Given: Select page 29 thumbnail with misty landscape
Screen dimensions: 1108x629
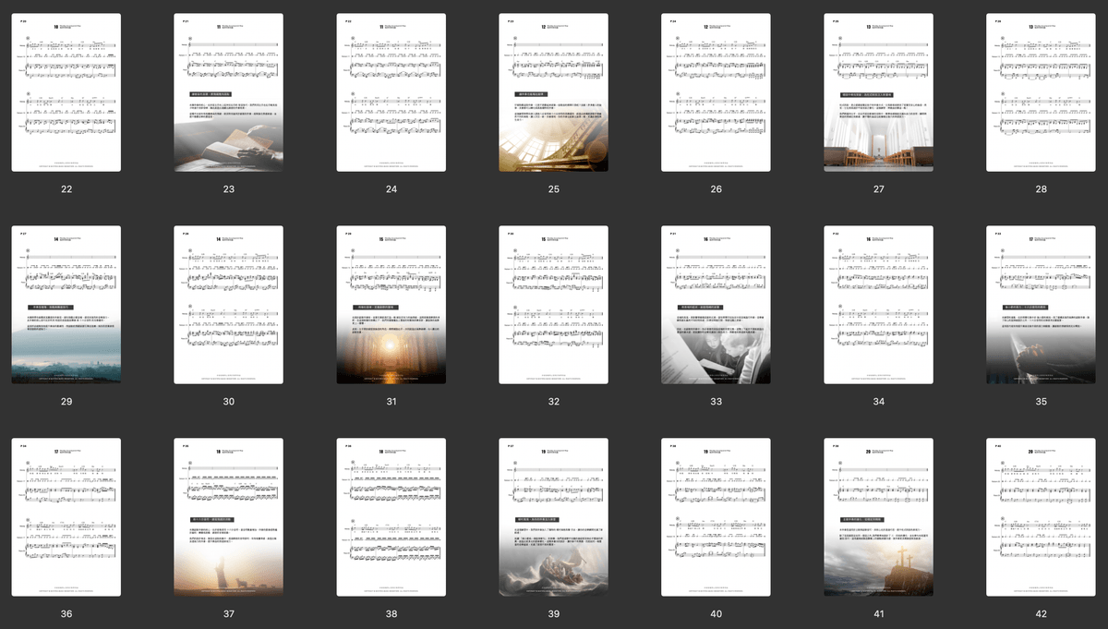Looking at the screenshot, I should pos(66,305).
